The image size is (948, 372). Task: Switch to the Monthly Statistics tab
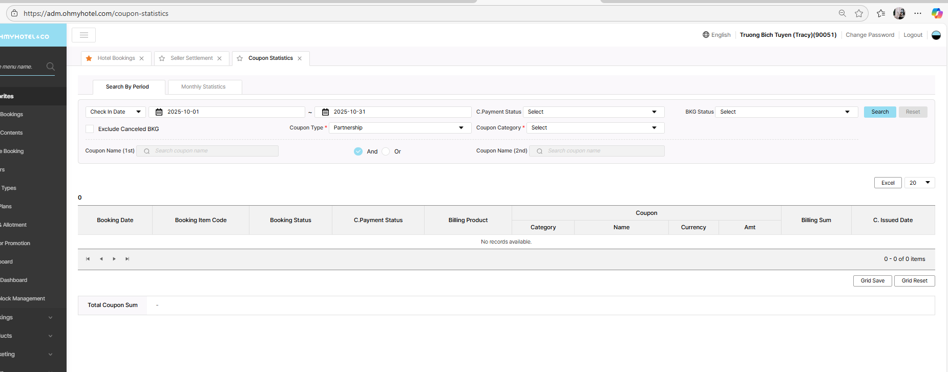coord(203,87)
